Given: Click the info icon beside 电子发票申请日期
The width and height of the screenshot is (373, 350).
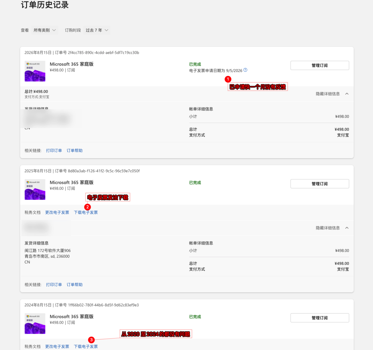Looking at the screenshot, I should pos(245,70).
